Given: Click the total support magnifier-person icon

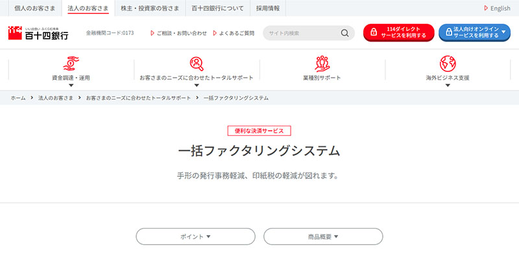Looking at the screenshot, I should tap(197, 63).
